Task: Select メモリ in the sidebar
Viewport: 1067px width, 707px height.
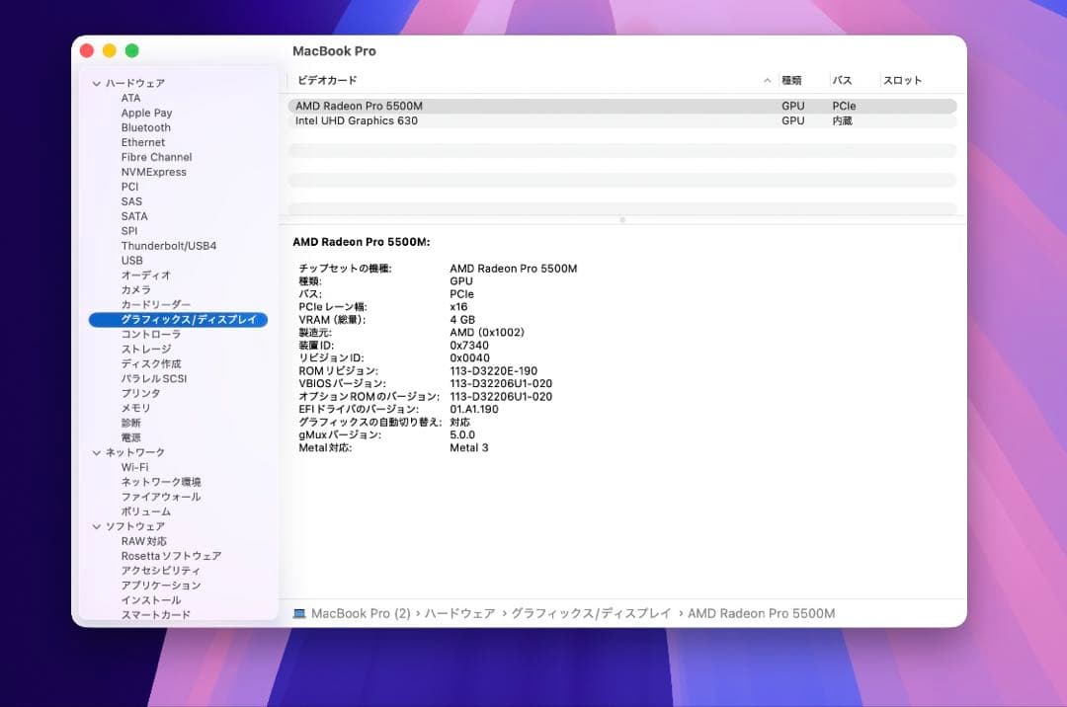Action: pos(135,408)
